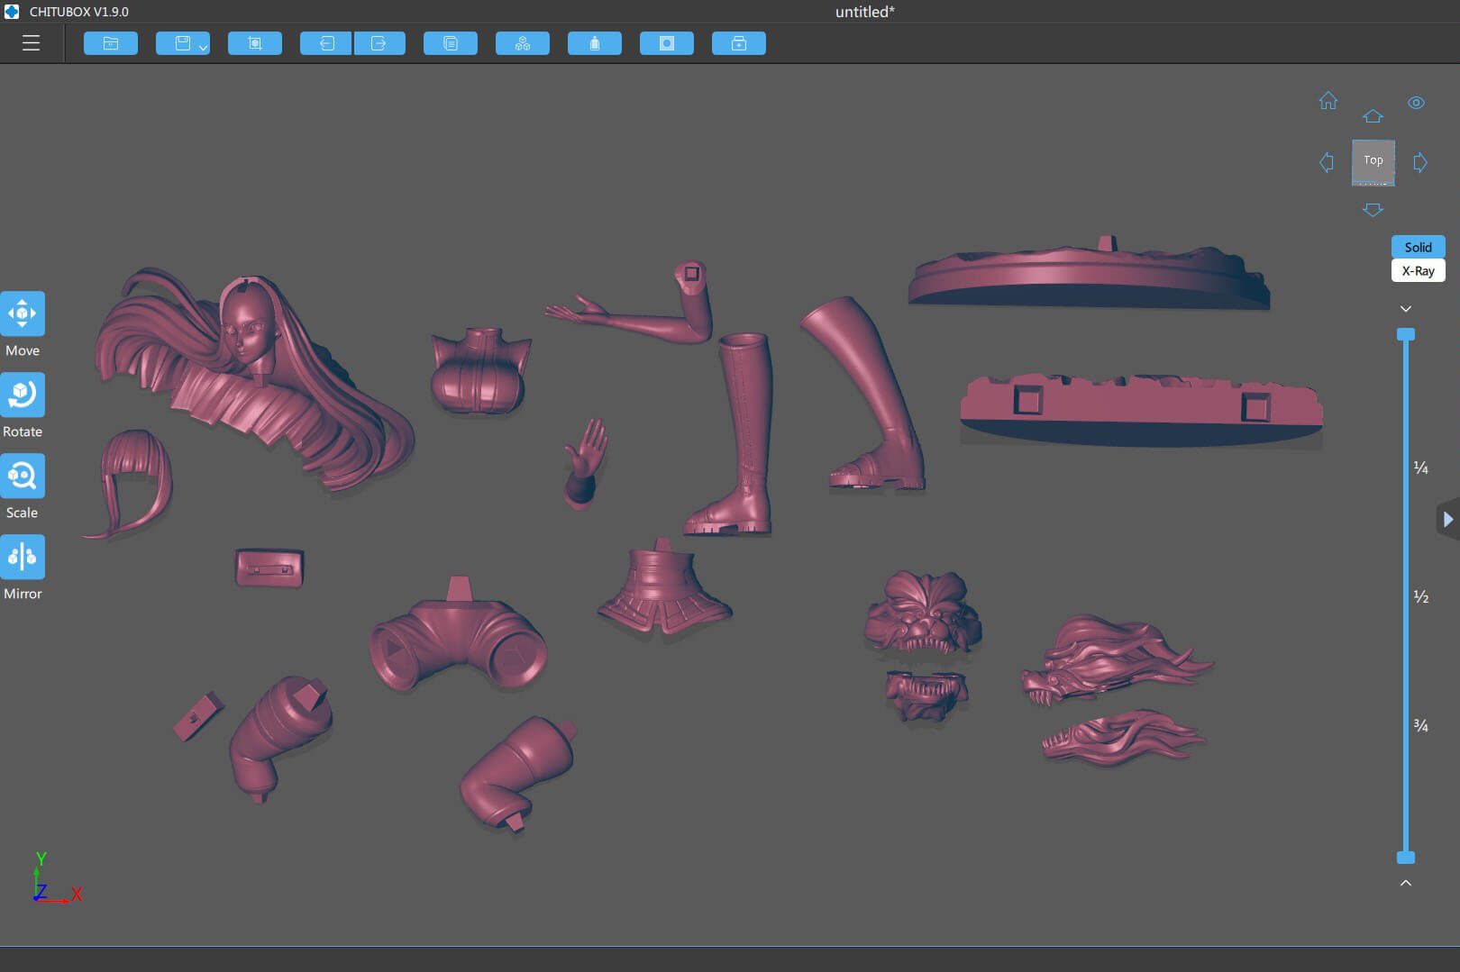Click the left arrow of the view cube
This screenshot has width=1460, height=972.
(x=1327, y=163)
